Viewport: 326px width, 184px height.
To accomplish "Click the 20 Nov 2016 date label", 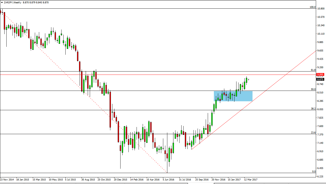I will (218, 179).
